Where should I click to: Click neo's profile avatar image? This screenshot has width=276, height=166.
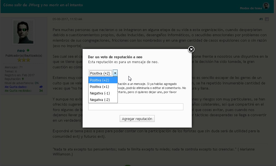point(24,32)
